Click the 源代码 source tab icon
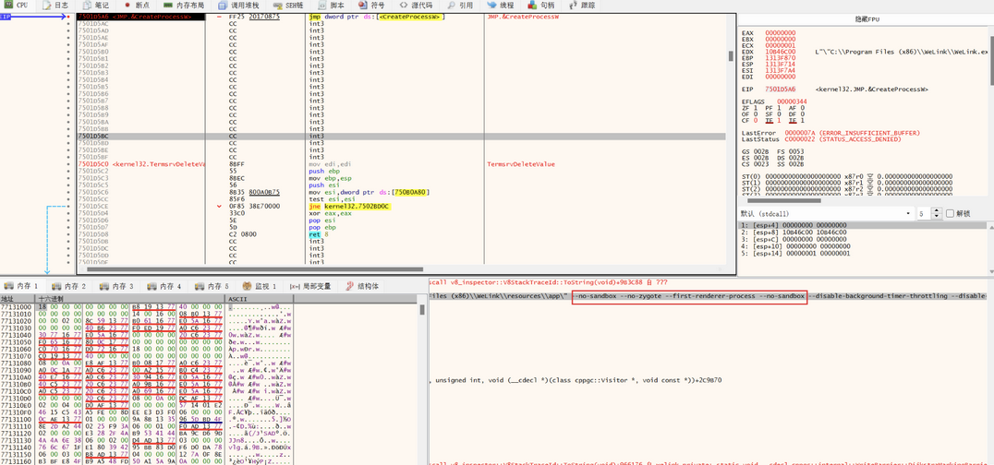Image resolution: width=994 pixels, height=465 pixels. (403, 5)
